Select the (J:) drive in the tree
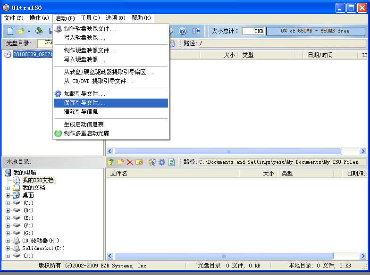The width and height of the screenshot is (370, 275). pos(28,256)
